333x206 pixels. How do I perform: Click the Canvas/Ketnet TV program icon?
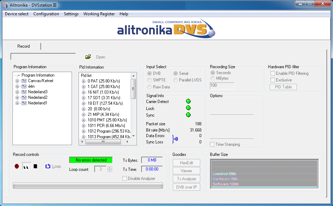click(24, 81)
